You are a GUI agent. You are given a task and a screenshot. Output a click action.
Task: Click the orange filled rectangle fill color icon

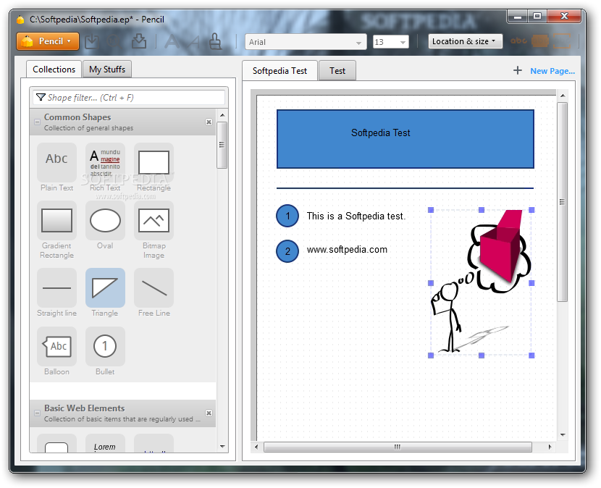540,41
